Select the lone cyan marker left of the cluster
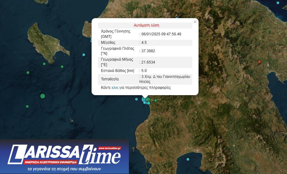 tap(136, 99)
